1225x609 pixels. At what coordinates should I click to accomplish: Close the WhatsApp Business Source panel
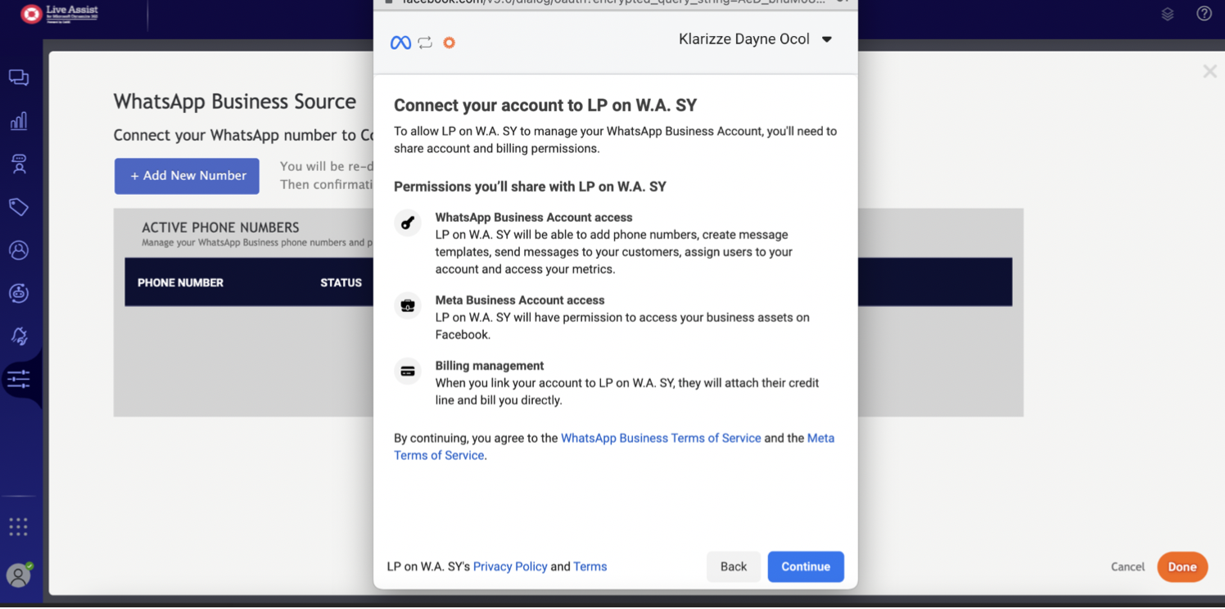pos(1209,71)
